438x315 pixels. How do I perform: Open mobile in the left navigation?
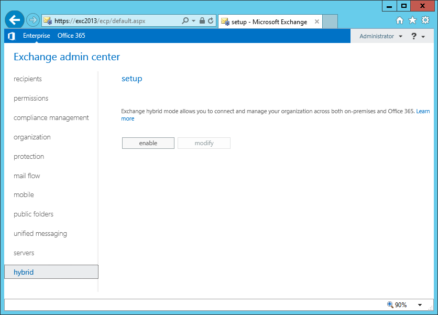point(24,195)
